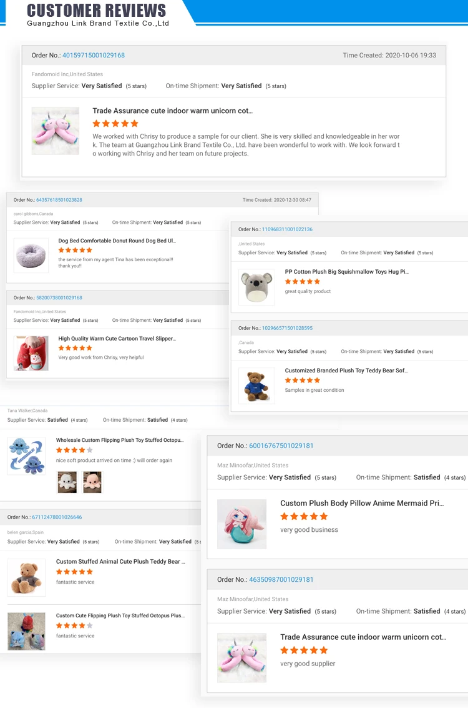View the white octopus review photo

[x=67, y=482]
